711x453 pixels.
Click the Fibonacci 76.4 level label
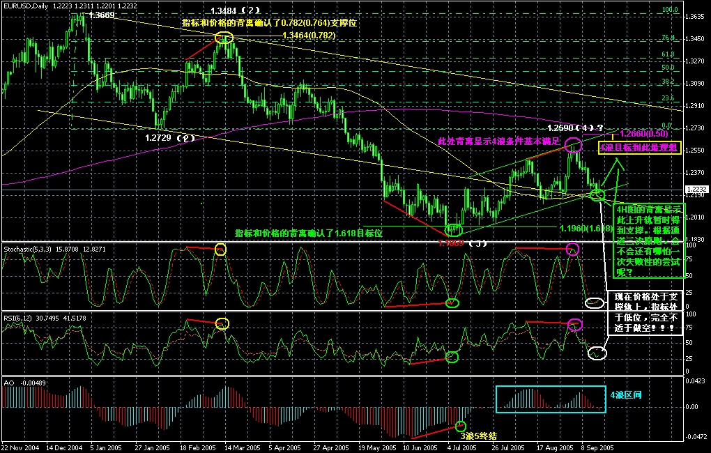click(668, 38)
